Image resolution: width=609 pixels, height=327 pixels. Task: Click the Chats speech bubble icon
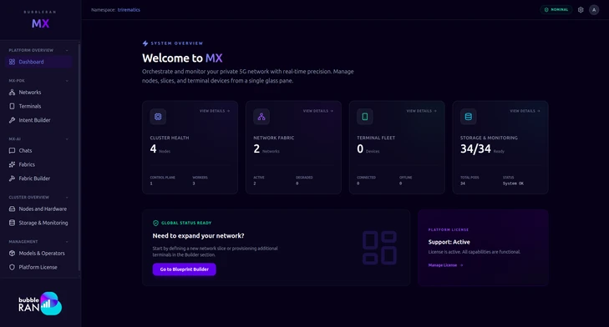12,150
